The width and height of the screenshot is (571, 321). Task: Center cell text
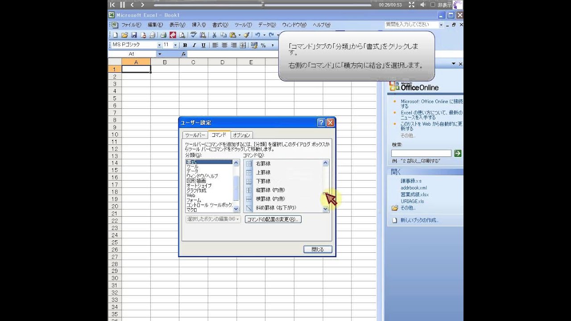click(224, 45)
